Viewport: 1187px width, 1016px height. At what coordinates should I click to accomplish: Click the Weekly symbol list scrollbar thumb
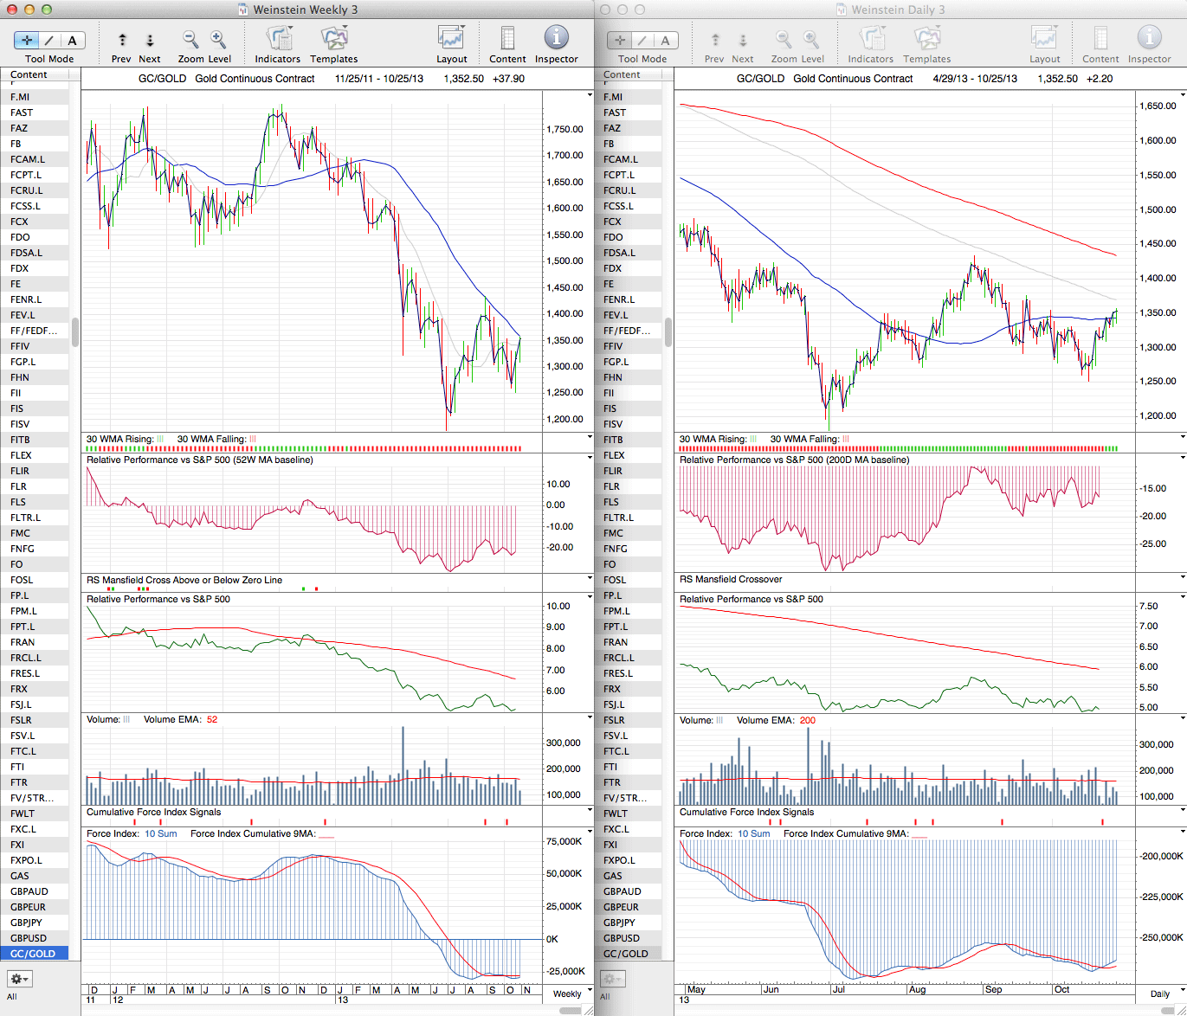[75, 331]
